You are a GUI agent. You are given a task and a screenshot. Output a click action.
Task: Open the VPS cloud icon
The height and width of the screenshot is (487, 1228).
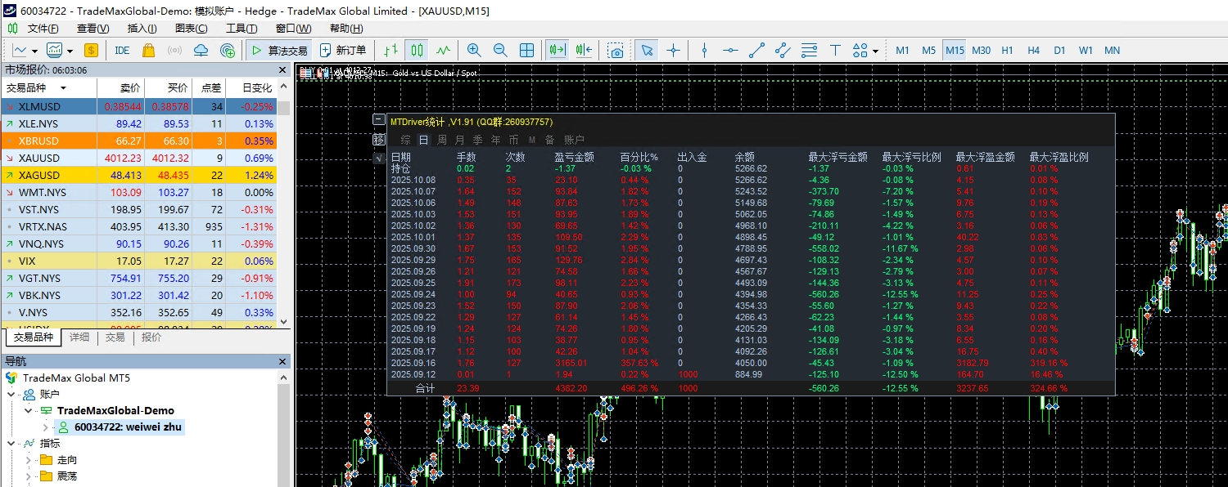coord(201,50)
